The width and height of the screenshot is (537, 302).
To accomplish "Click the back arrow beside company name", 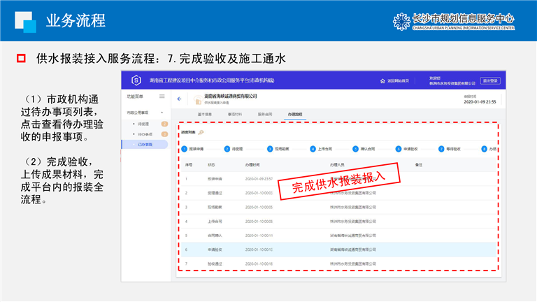I will tap(179, 99).
